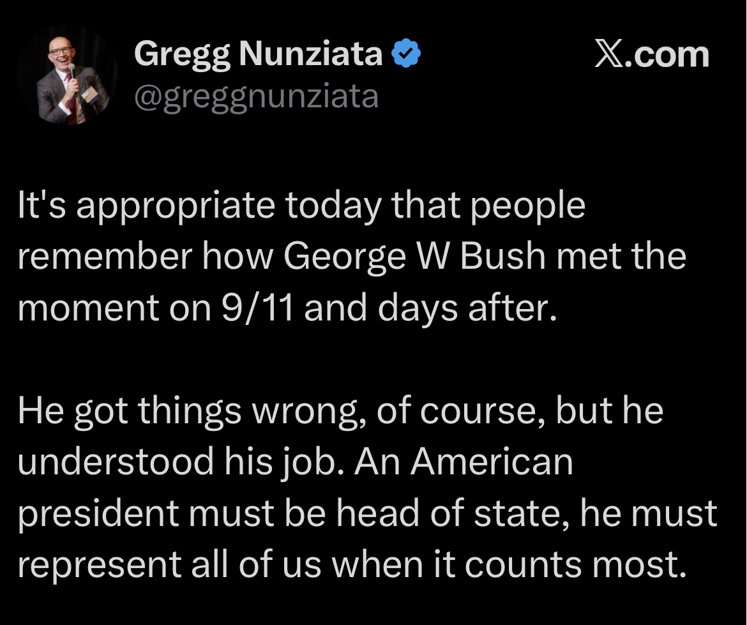Click the words "An American"
The image size is (747, 625).
(x=463, y=462)
